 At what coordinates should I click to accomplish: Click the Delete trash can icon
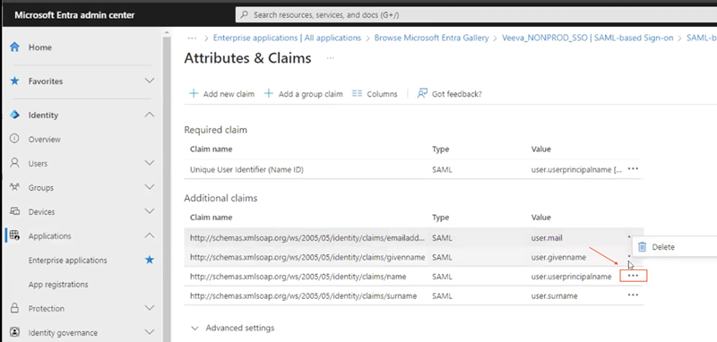point(642,246)
